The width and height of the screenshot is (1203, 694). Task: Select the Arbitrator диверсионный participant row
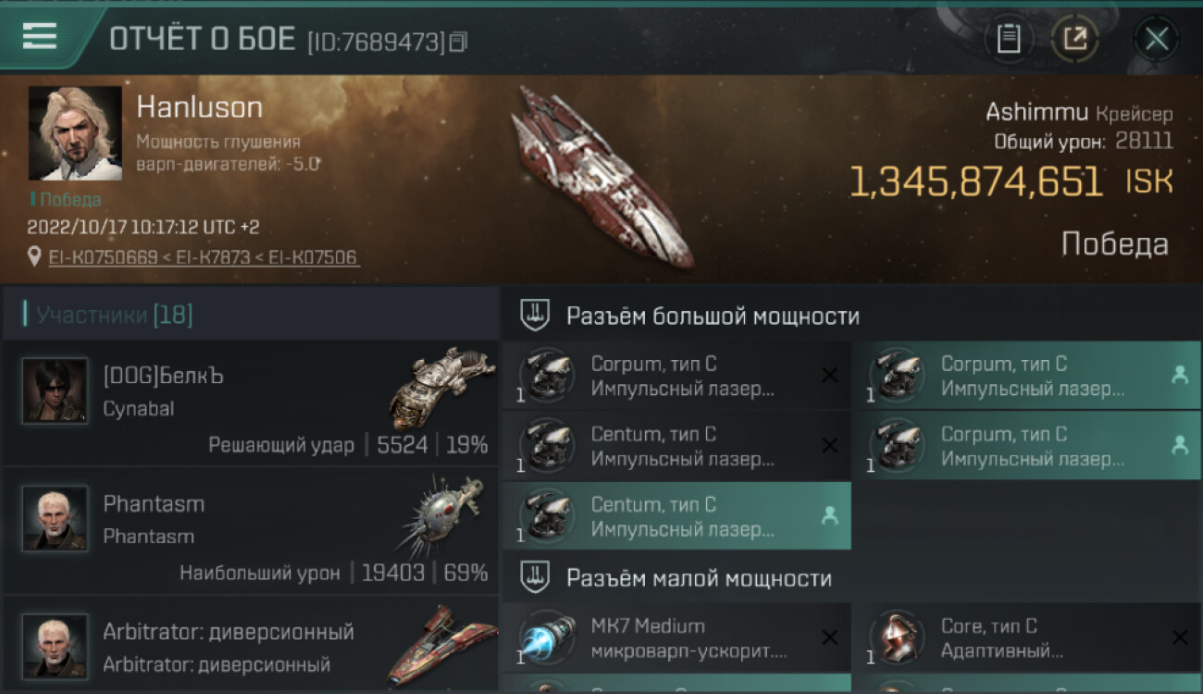[x=251, y=645]
